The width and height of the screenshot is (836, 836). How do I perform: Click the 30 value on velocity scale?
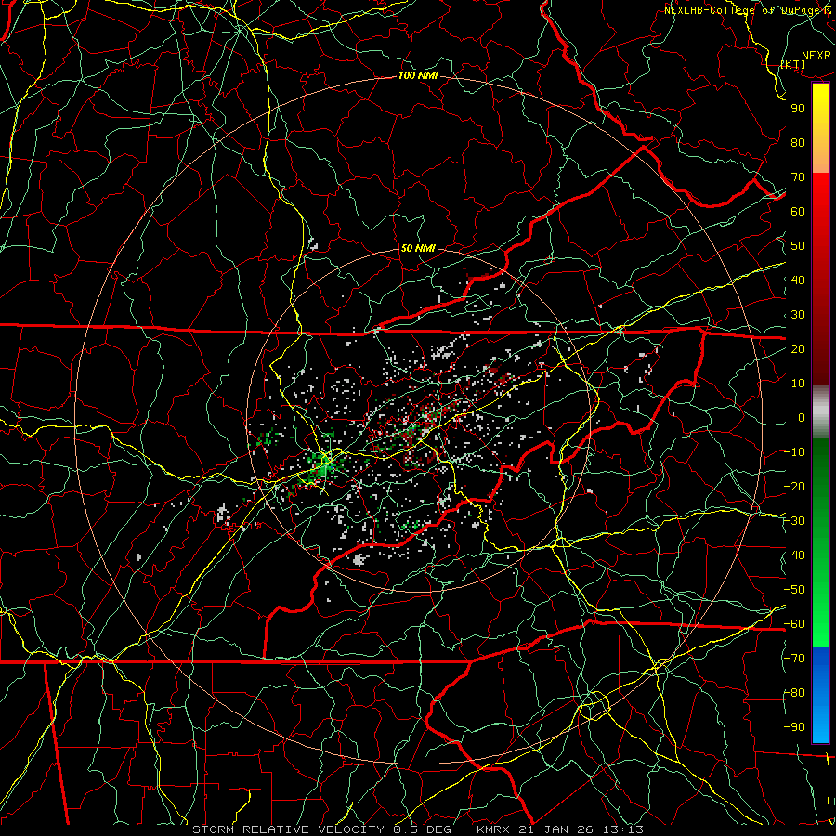(798, 315)
